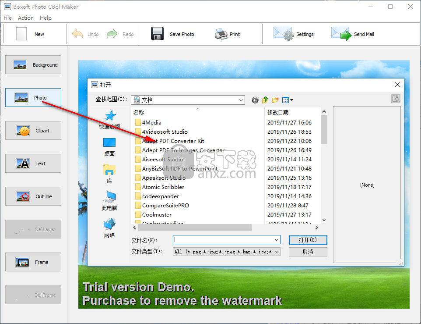The image size is (421, 324).
Task: Select the Atomic Scribbler folder
Action: point(160,187)
